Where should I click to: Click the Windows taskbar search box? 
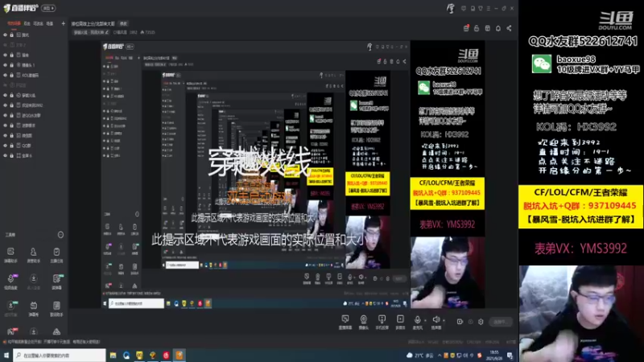pos(60,356)
